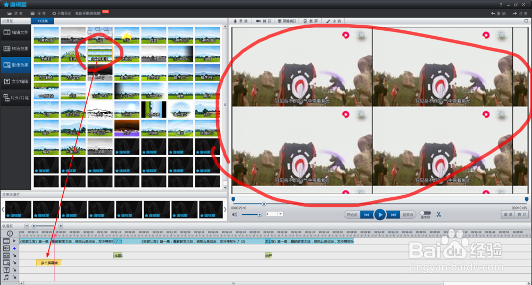
Task: Open 片头/片尾 sidebar section
Action: [x=15, y=98]
